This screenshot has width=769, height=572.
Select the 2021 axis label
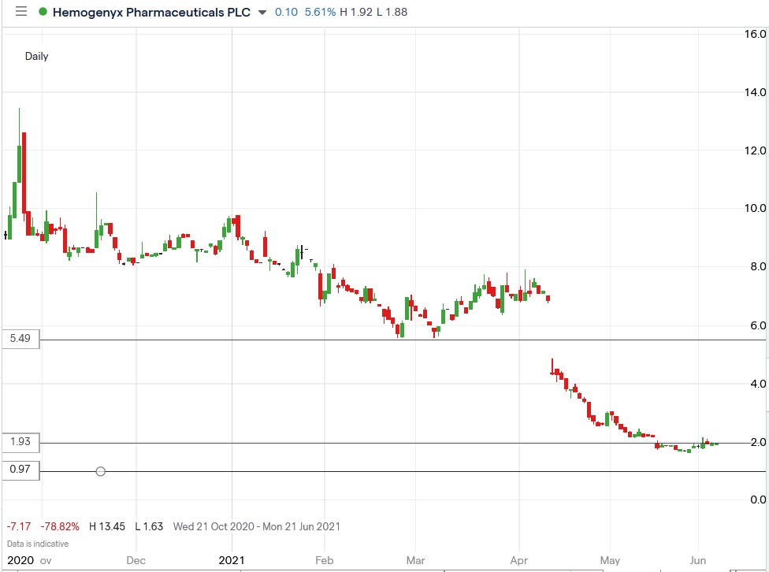(233, 559)
